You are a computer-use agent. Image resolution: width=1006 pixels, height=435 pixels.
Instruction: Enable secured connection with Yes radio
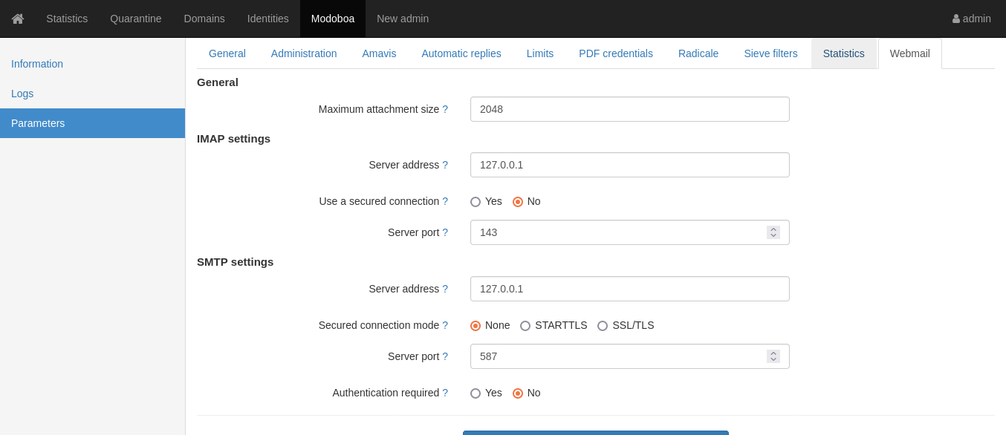(x=476, y=201)
